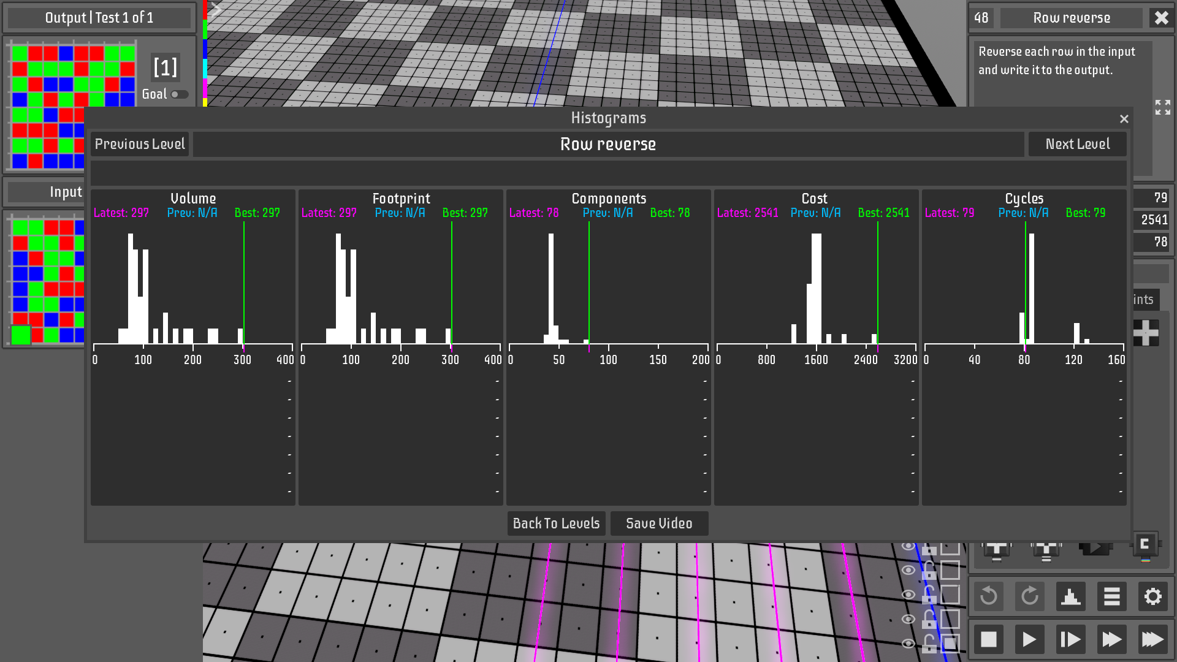Toggle bottom layer eye visibility icon
Screen dimensions: 1177x662
pyautogui.click(x=908, y=644)
